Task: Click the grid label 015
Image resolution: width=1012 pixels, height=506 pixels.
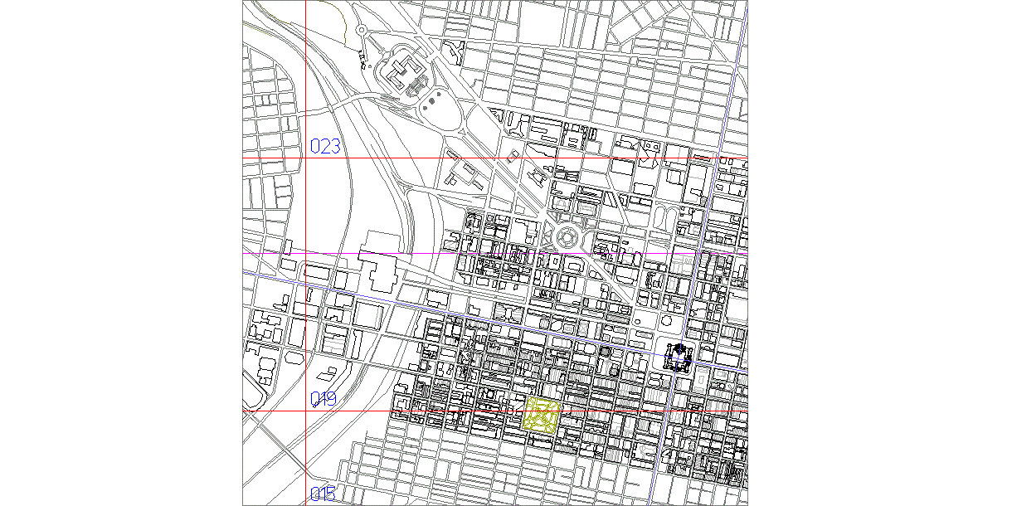Action: tap(324, 495)
